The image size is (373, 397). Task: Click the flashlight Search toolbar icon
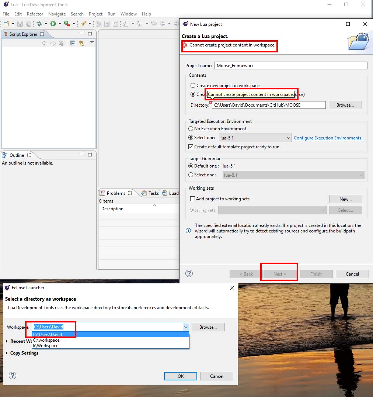(x=83, y=24)
